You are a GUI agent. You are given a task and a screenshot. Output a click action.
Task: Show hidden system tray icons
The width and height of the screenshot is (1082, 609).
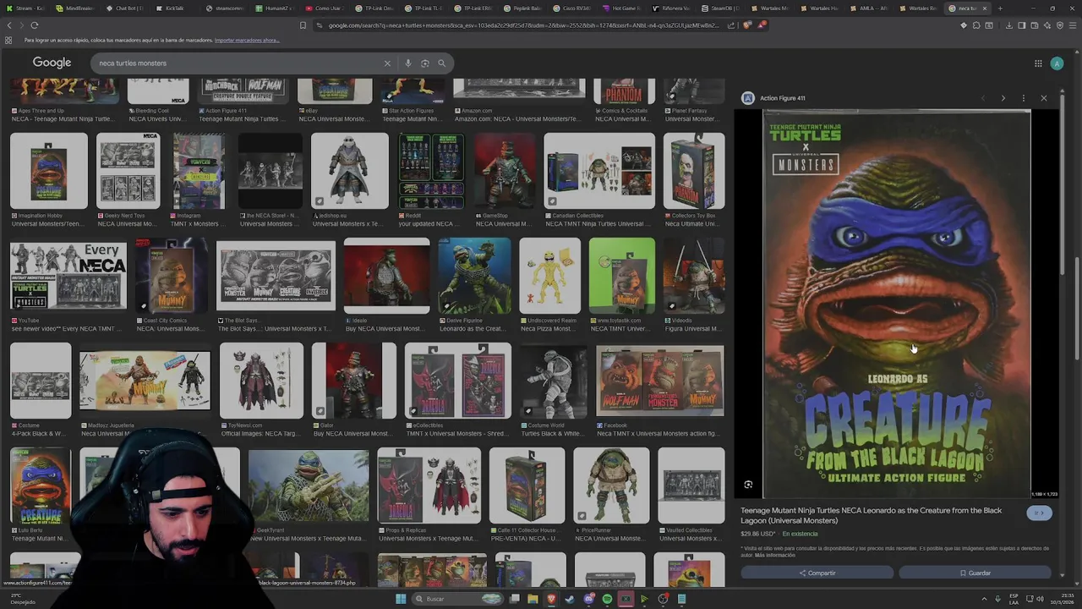(984, 599)
